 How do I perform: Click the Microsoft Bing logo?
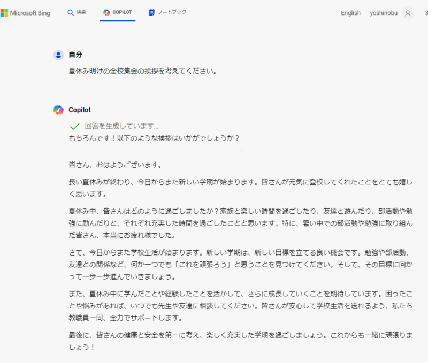[25, 13]
